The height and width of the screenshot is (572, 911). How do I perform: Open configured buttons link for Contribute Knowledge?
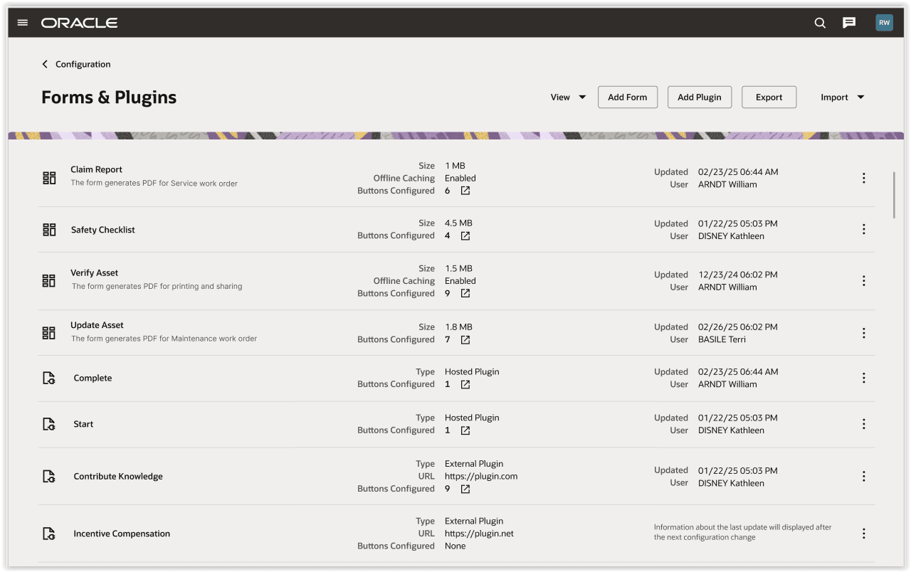pyautogui.click(x=464, y=489)
